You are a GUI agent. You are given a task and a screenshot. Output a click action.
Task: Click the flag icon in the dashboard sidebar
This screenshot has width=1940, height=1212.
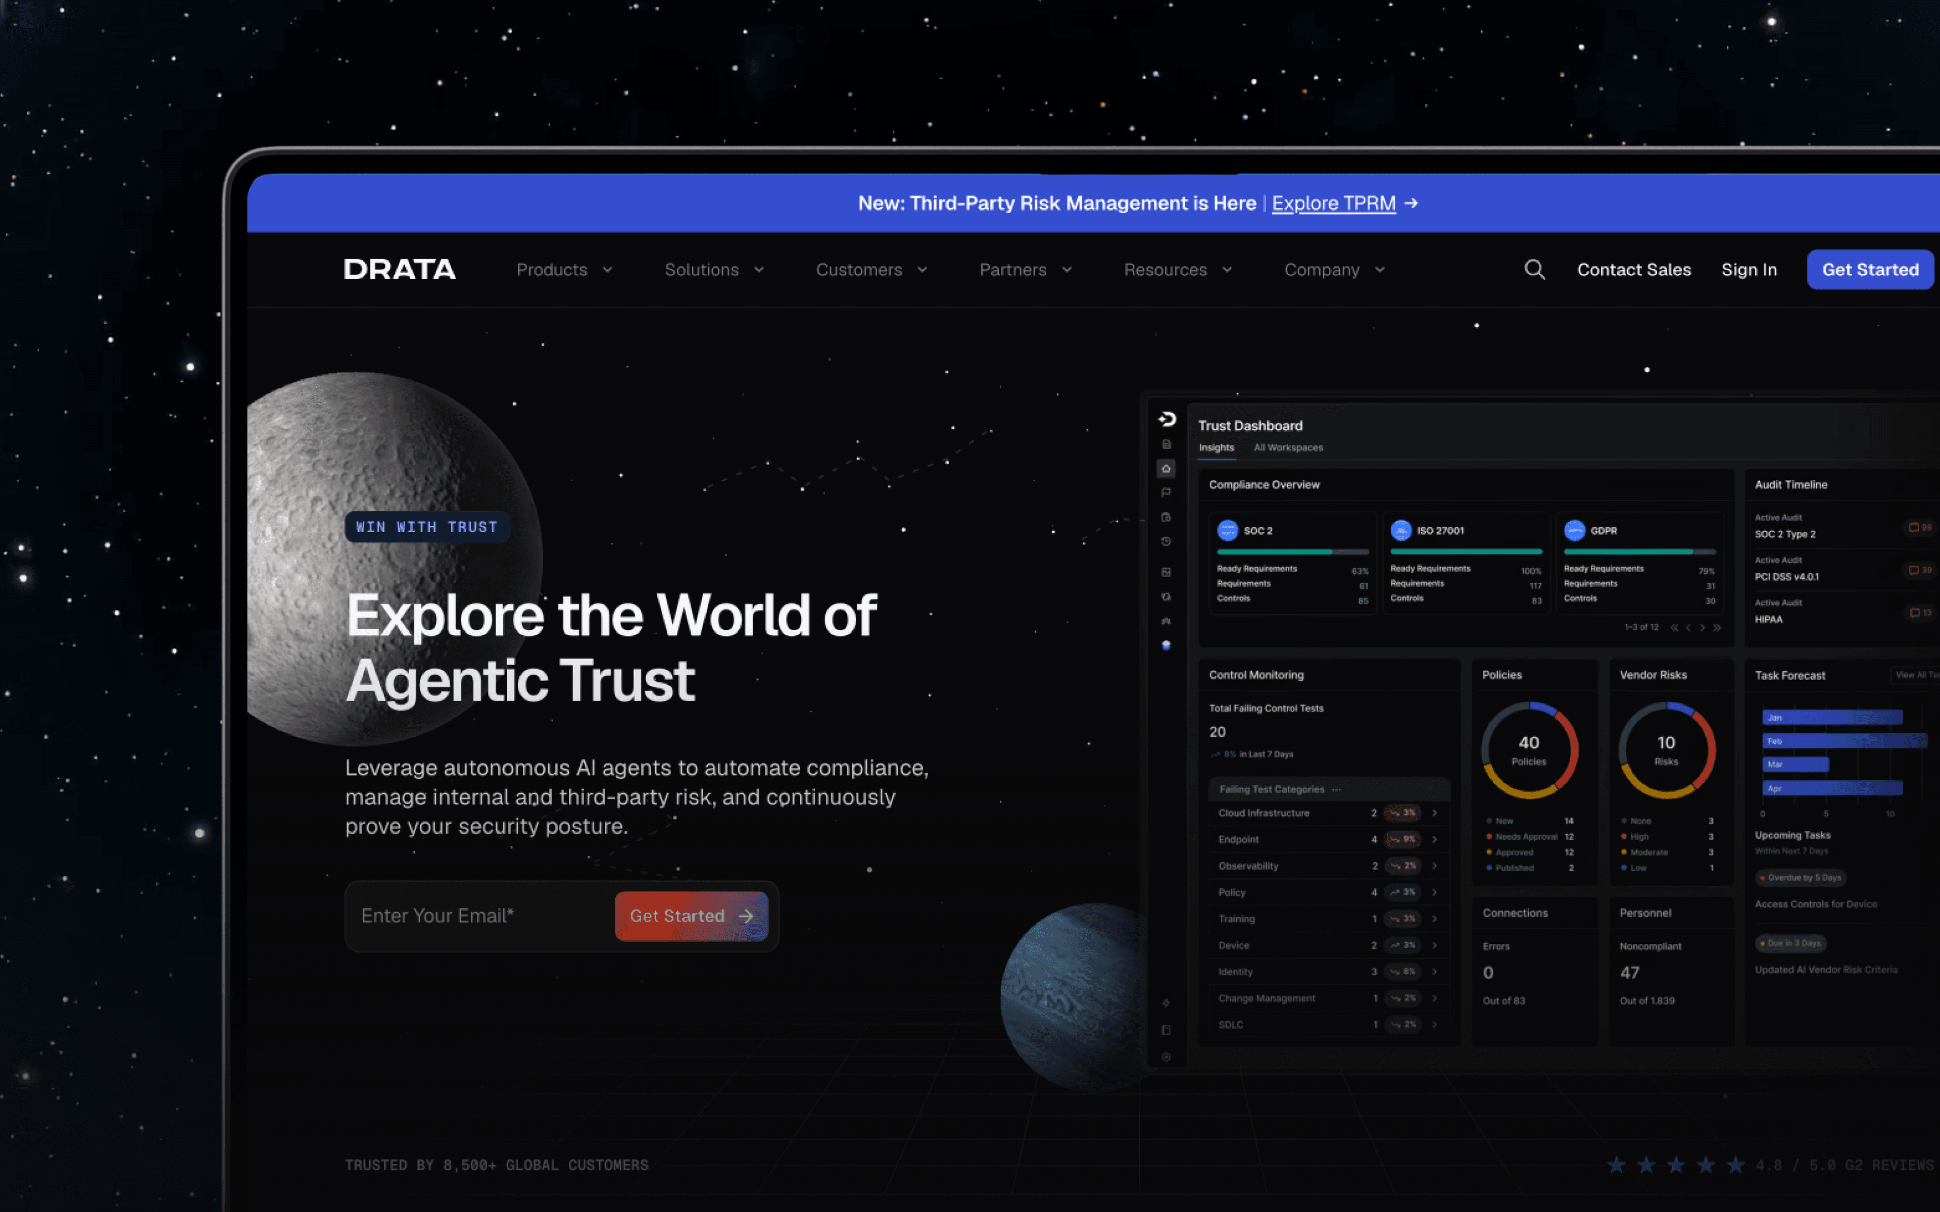[x=1167, y=492]
